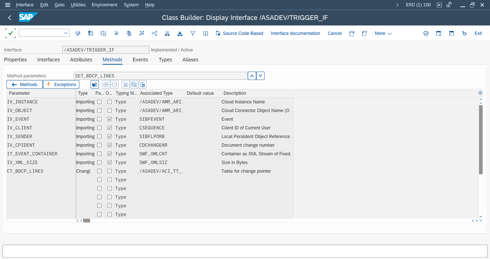Click the Back arrow beside SAP logo
Viewport: 490px width, 259px height.
10,18
